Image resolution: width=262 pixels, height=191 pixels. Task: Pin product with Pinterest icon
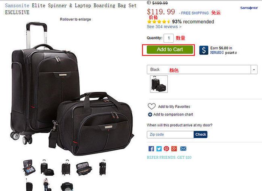[166, 149]
